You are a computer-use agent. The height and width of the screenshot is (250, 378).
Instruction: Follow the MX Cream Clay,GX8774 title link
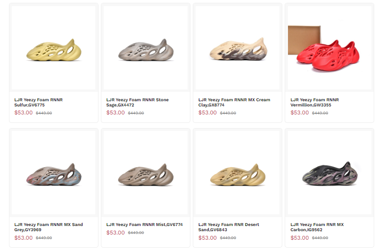pyautogui.click(x=234, y=102)
